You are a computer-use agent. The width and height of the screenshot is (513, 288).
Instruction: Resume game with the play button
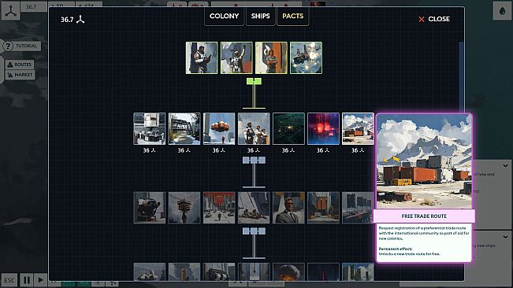point(40,280)
